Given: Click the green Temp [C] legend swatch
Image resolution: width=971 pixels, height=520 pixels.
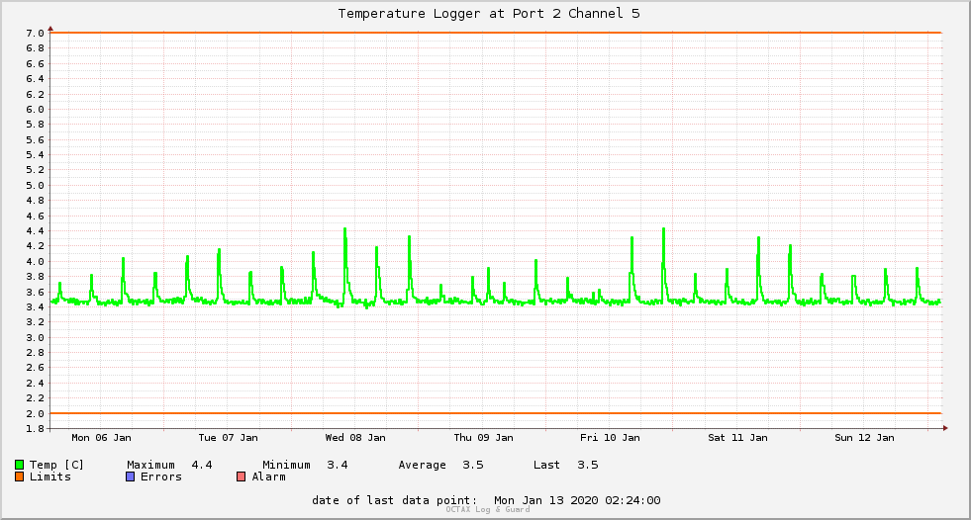Looking at the screenshot, I should [x=19, y=465].
